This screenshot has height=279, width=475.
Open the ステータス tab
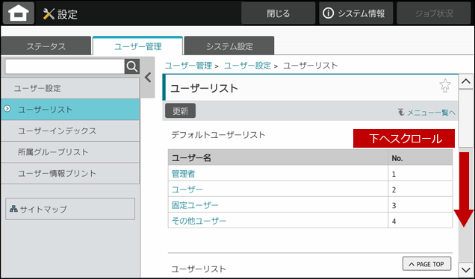[46, 46]
